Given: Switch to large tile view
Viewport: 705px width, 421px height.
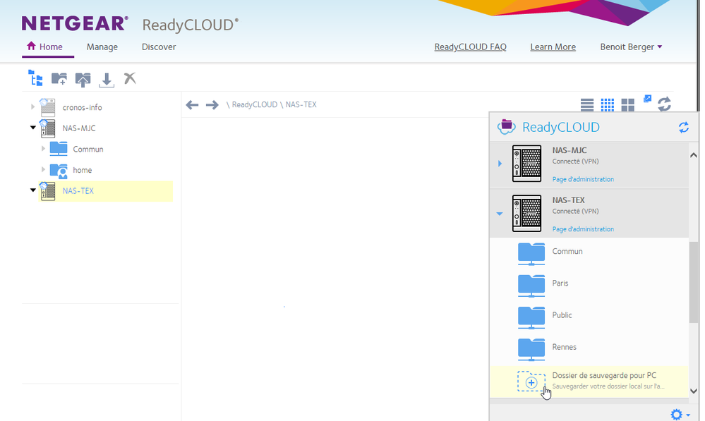Looking at the screenshot, I should (627, 105).
